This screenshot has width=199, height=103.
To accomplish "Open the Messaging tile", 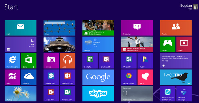I will [137, 28].
